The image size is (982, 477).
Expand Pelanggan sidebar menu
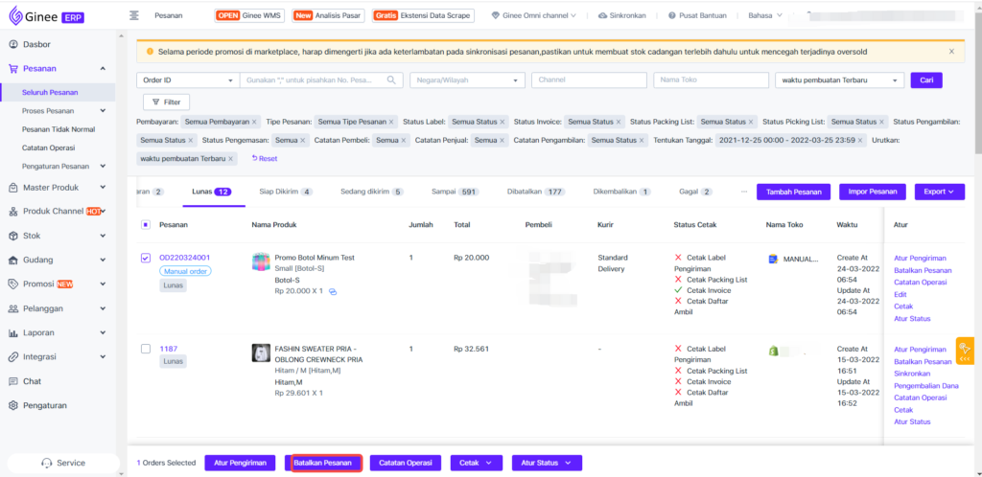click(x=103, y=308)
